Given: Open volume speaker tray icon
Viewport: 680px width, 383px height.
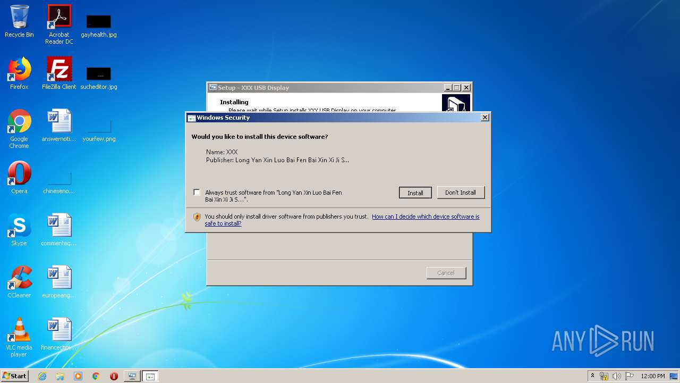Looking at the screenshot, I should (616, 376).
